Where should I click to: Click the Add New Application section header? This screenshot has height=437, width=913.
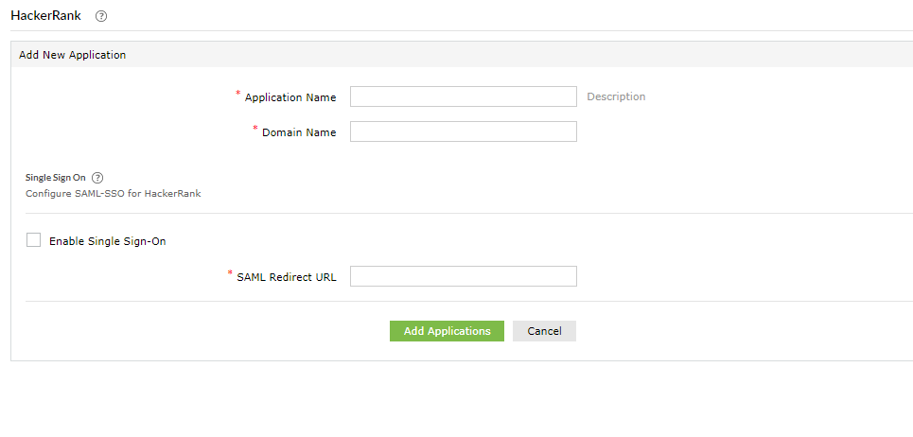point(73,55)
